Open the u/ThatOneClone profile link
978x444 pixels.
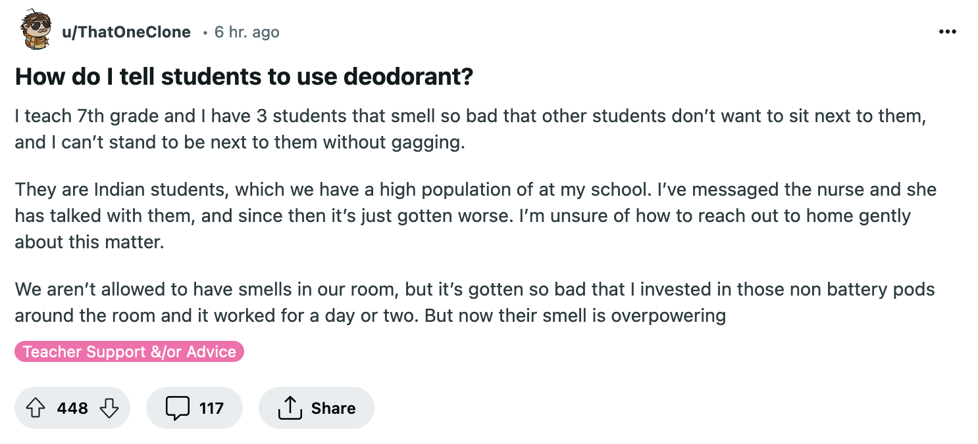[x=126, y=32]
